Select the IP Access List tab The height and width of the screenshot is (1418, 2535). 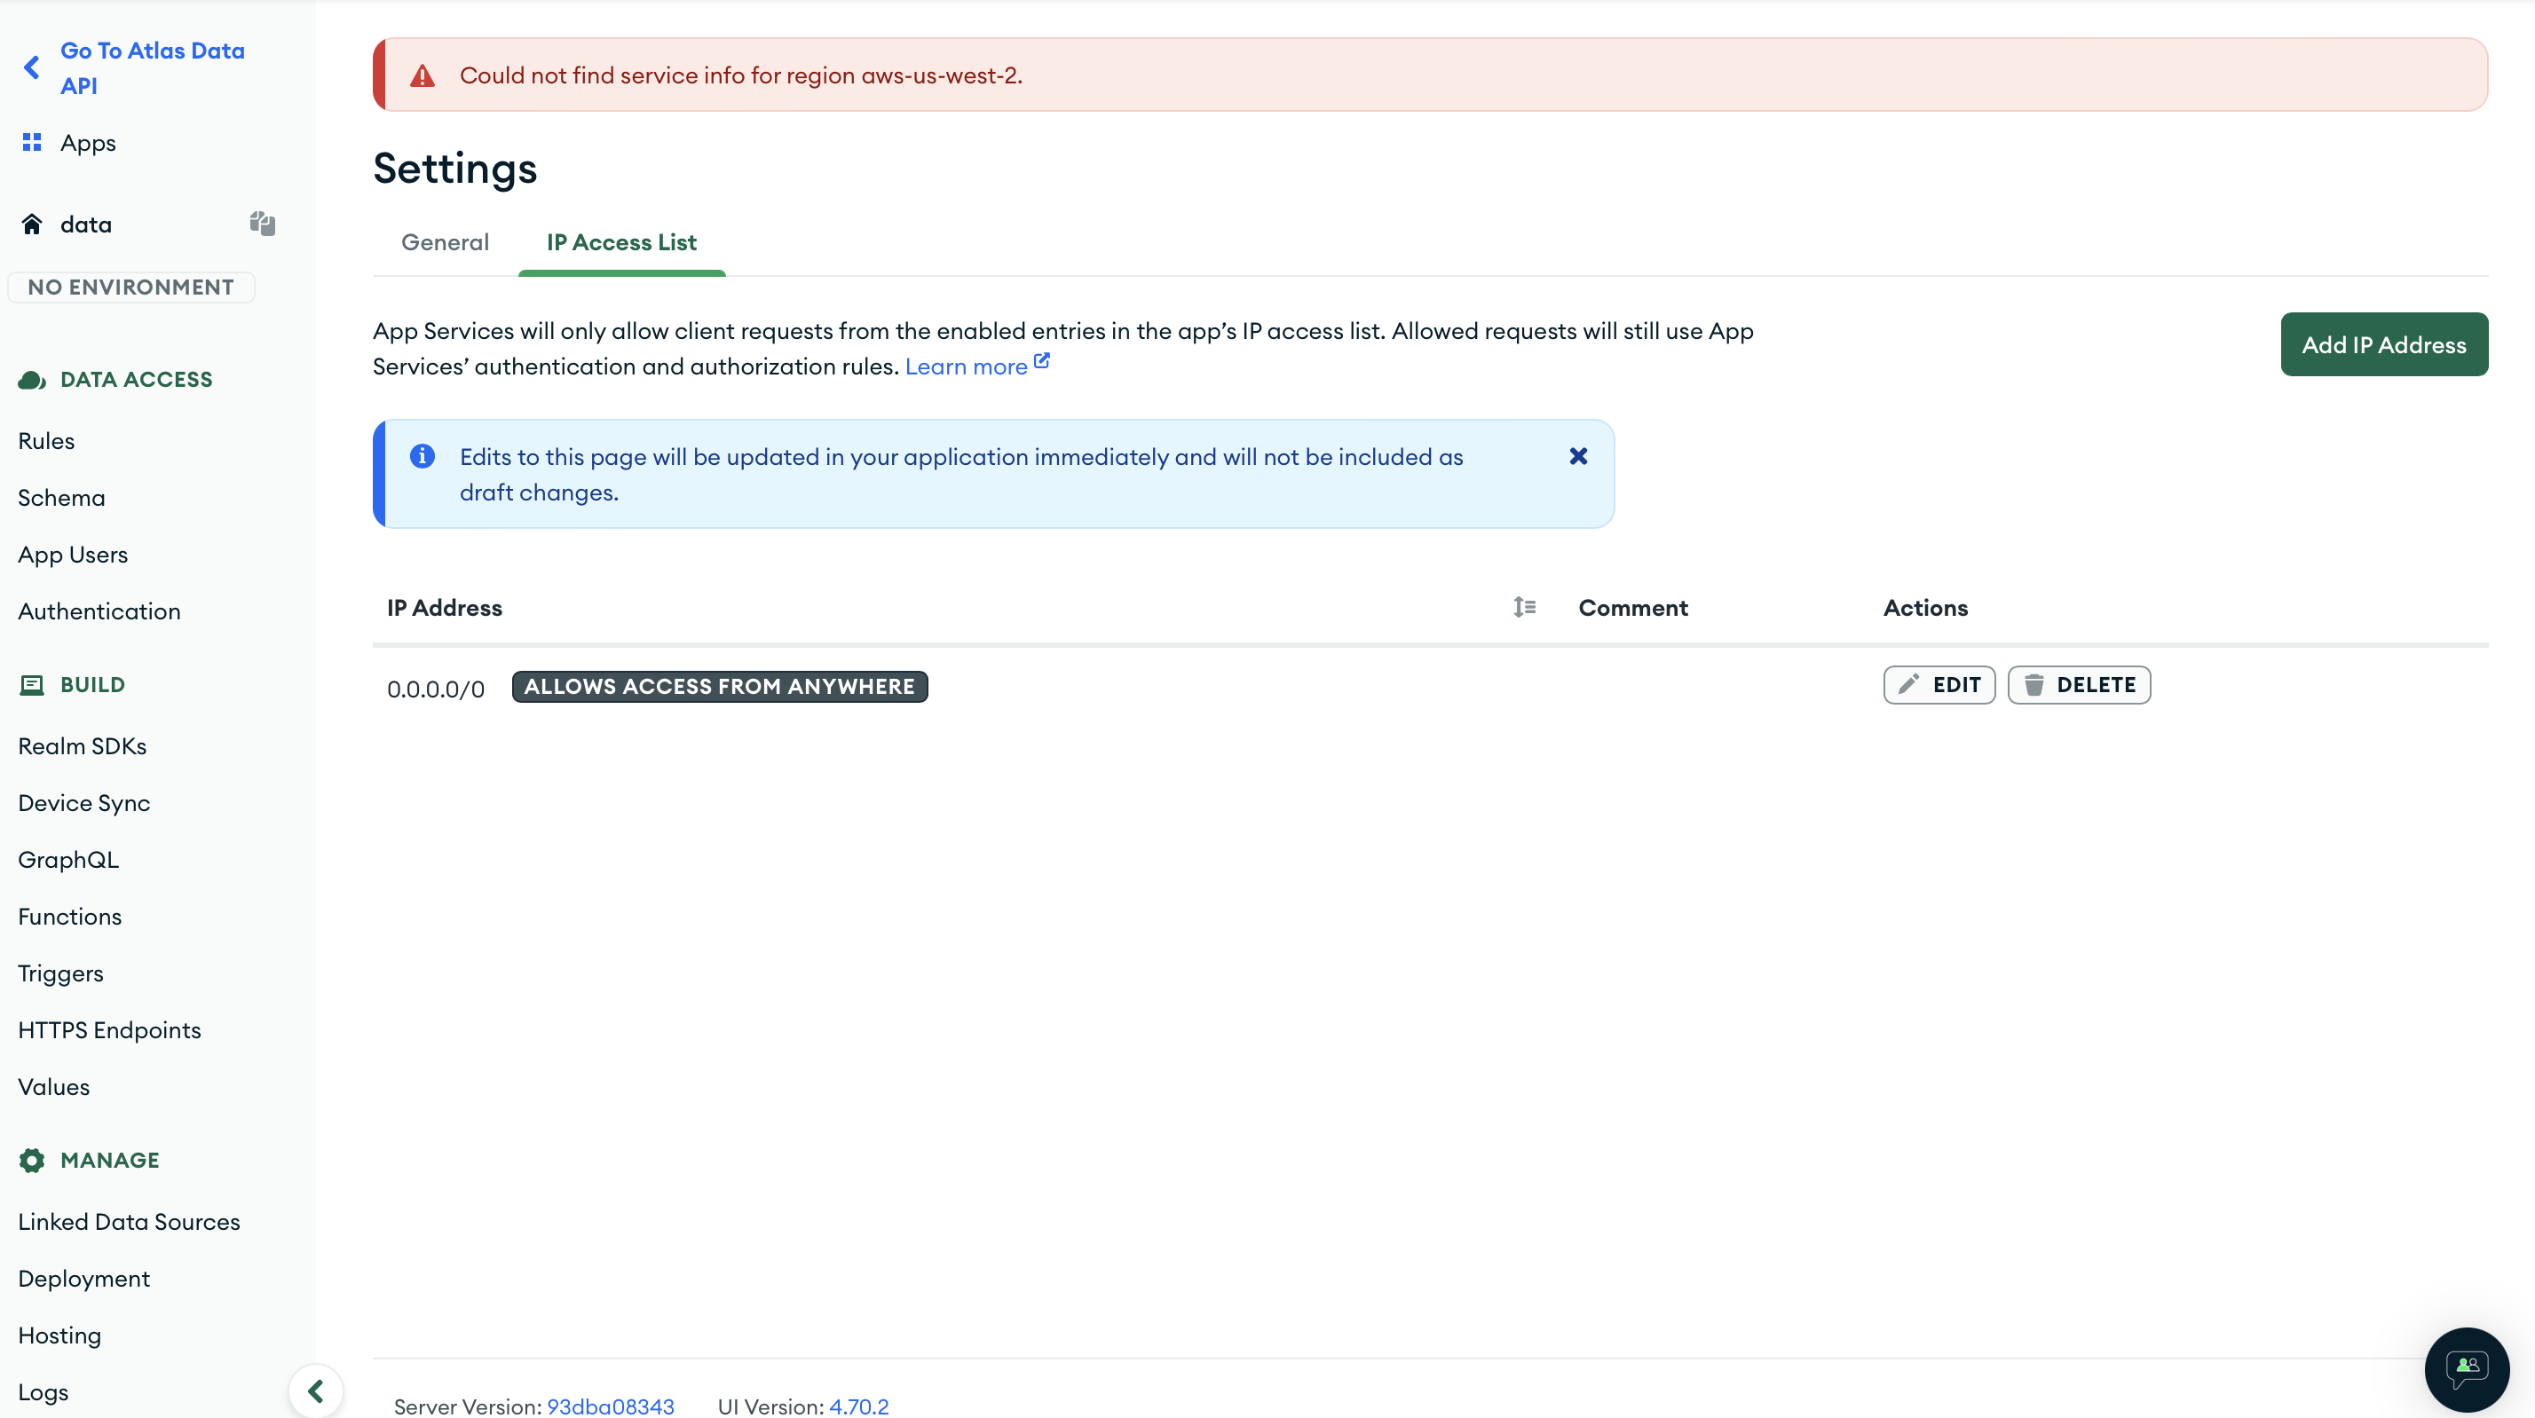[x=621, y=242]
